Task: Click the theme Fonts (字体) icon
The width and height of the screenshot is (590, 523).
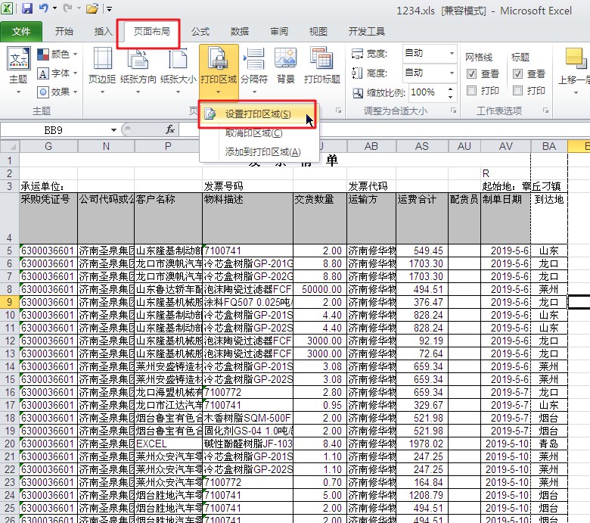Action: (43, 73)
